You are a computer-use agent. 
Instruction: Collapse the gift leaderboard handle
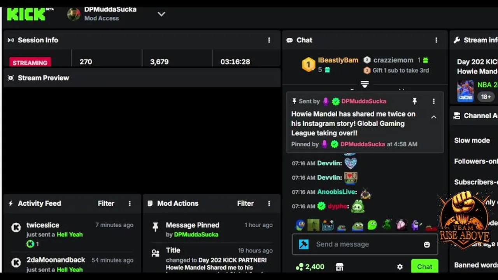point(365,84)
